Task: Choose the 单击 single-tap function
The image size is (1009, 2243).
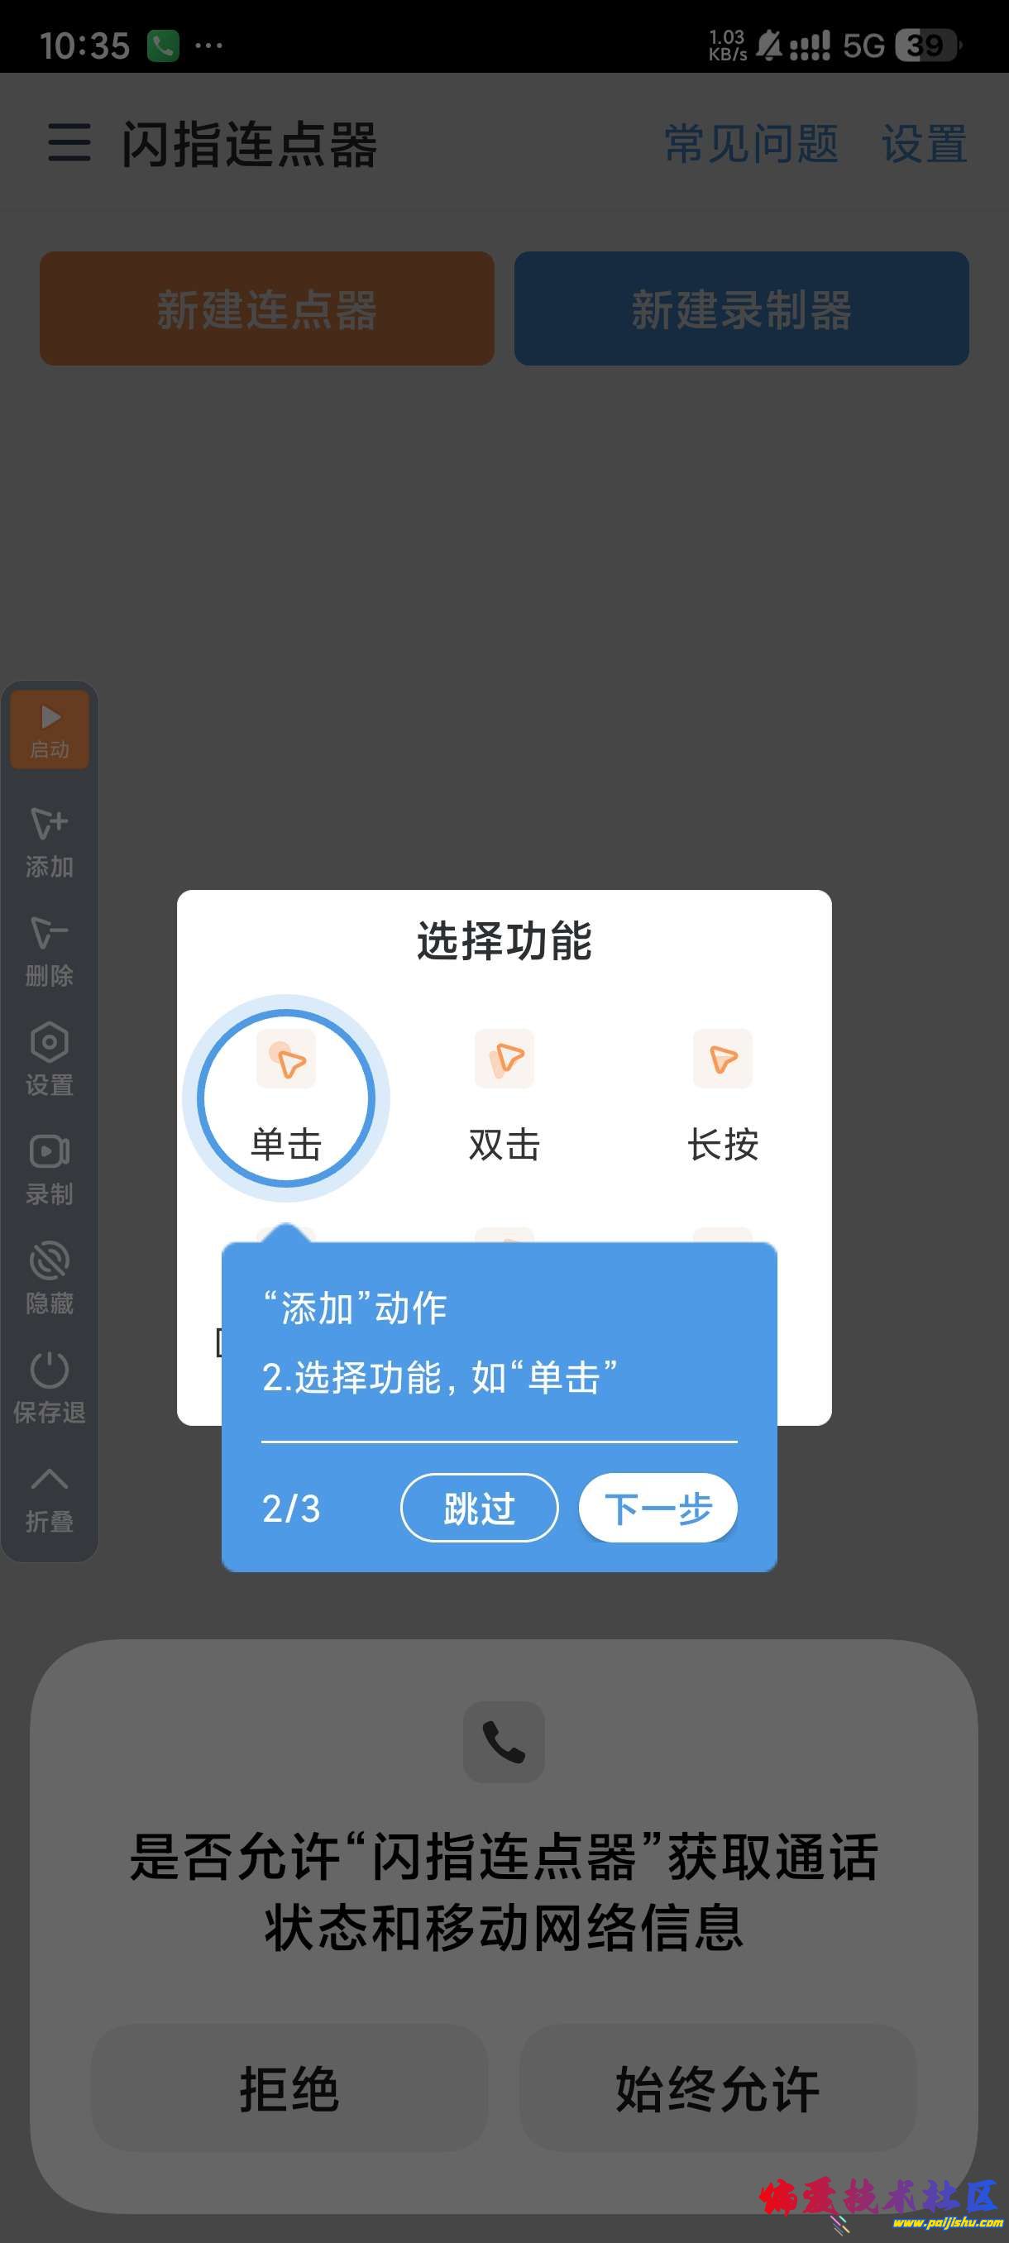Action: 286,1098
